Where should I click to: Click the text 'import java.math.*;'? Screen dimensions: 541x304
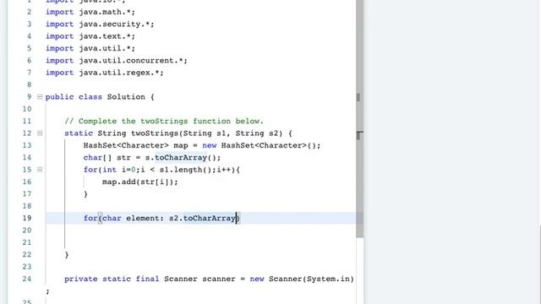(x=90, y=12)
